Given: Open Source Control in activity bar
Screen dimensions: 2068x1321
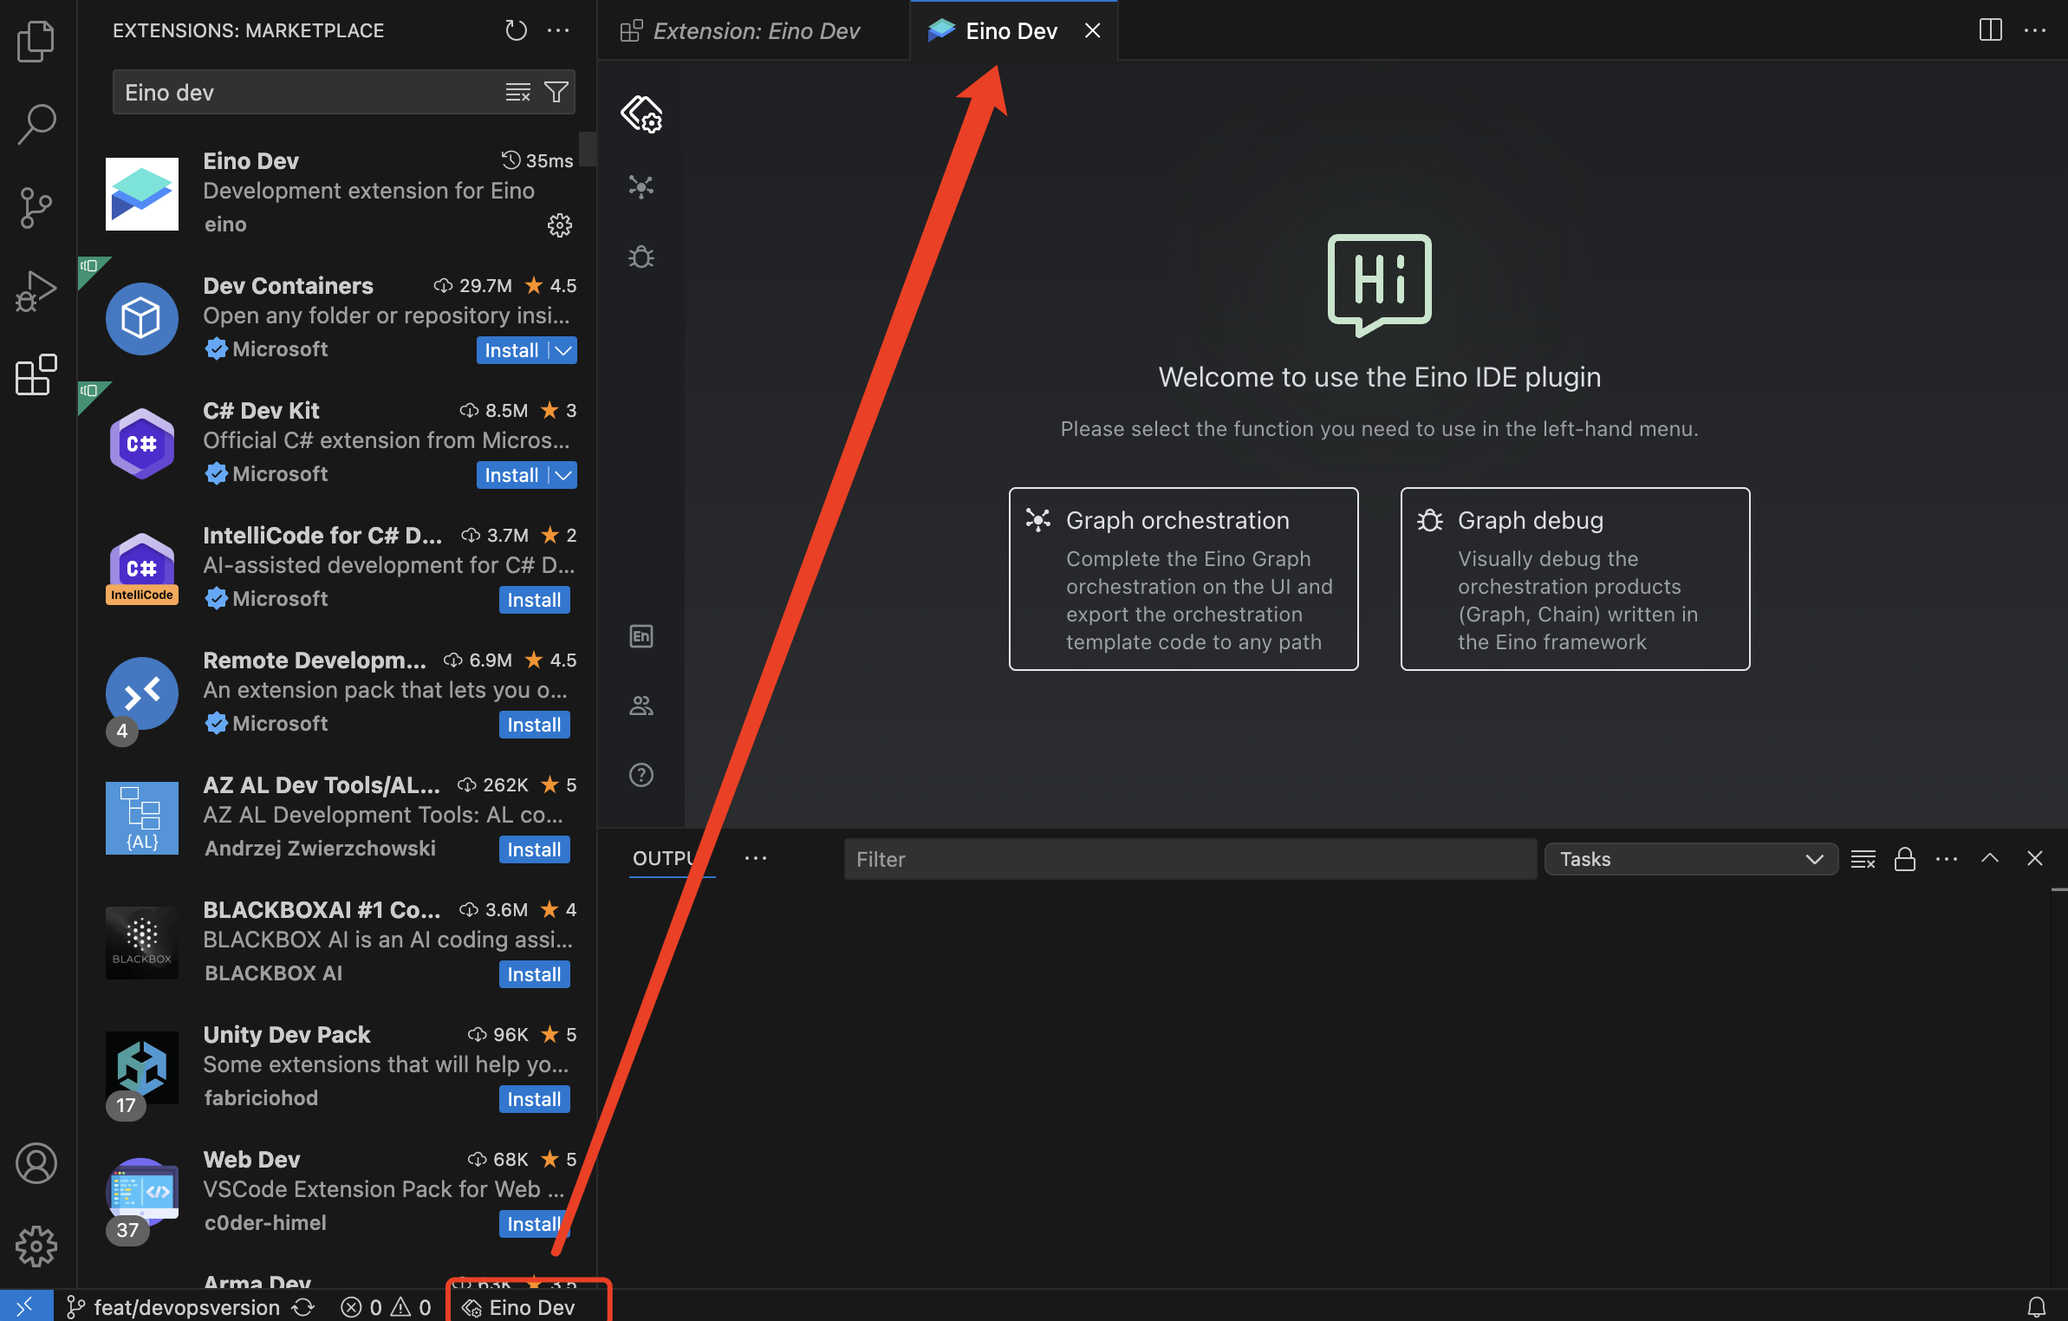Looking at the screenshot, I should pyautogui.click(x=36, y=208).
